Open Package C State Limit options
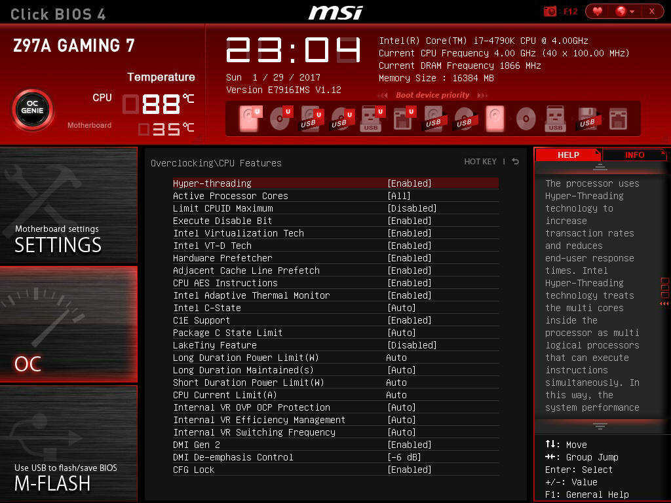 click(x=335, y=333)
